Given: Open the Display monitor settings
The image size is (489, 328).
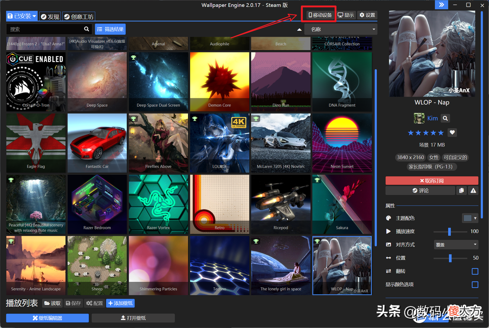Looking at the screenshot, I should tap(346, 15).
